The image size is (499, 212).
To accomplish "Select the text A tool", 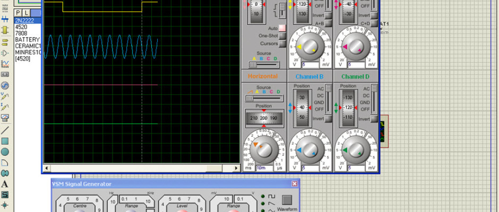I will coord(5,184).
